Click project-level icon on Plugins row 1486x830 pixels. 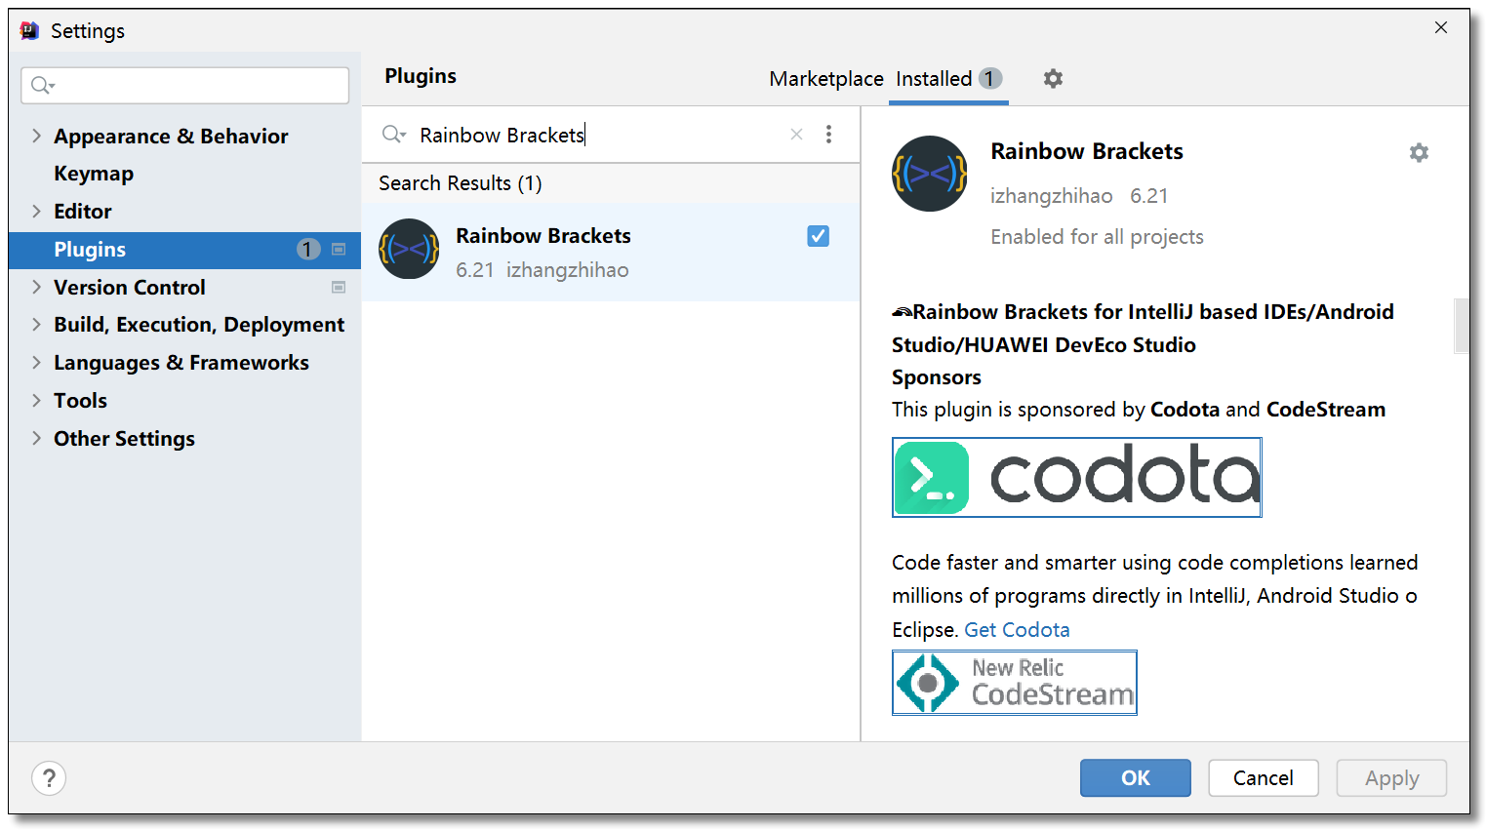339,250
